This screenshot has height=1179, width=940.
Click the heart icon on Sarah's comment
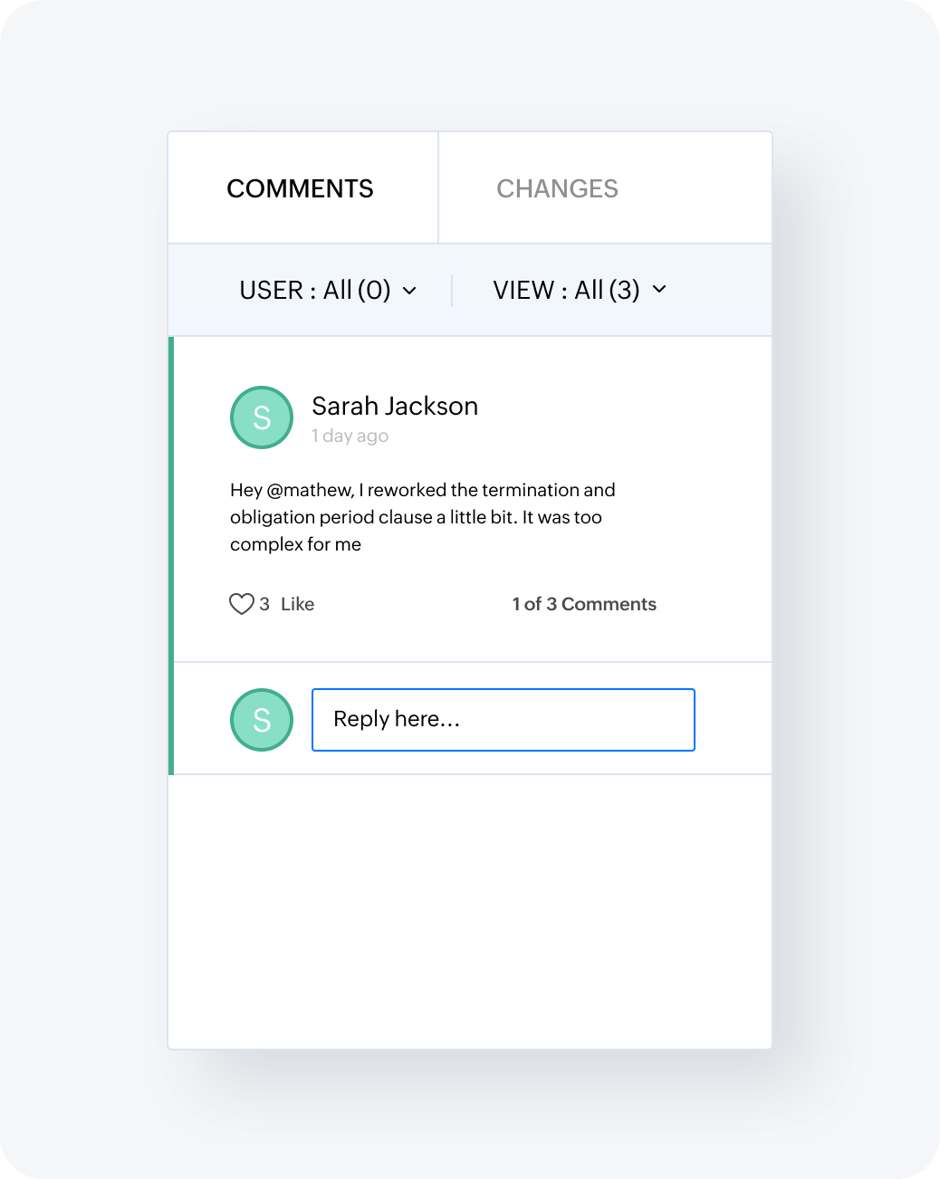(x=241, y=604)
